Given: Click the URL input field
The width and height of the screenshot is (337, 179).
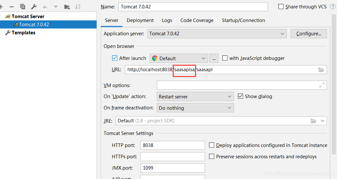Looking at the screenshot, I should [226, 70].
